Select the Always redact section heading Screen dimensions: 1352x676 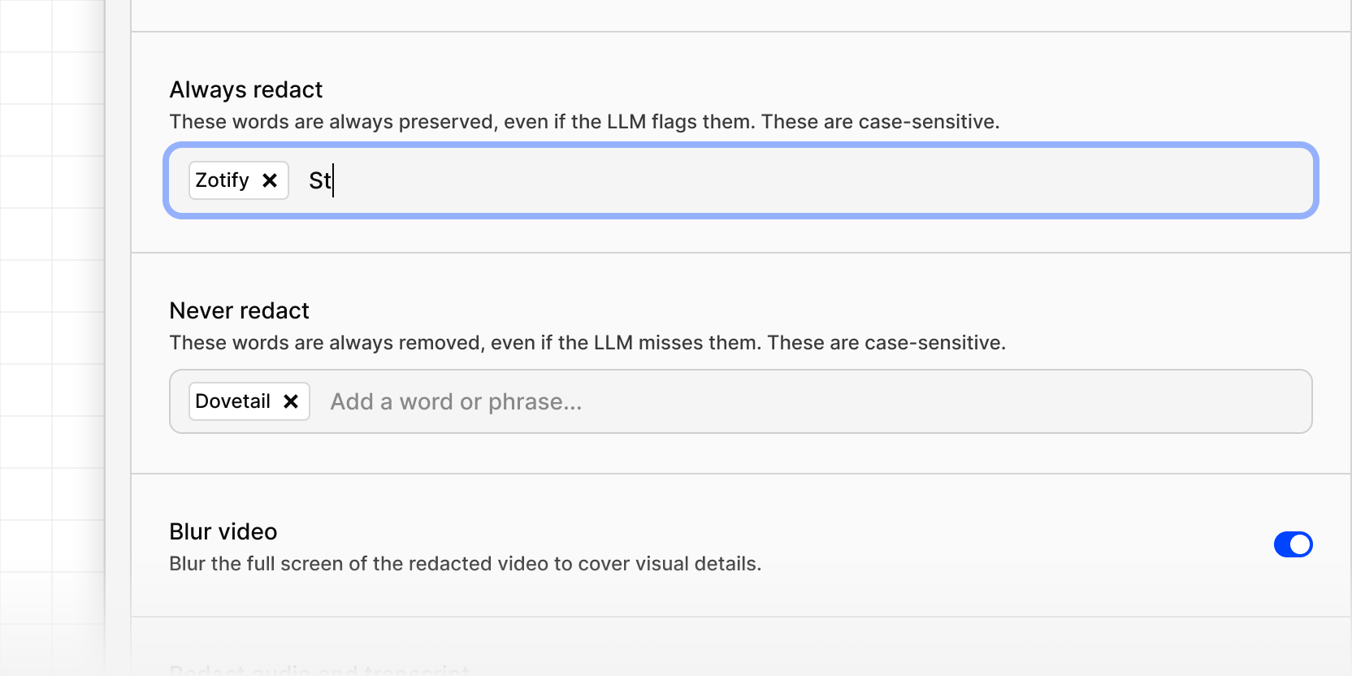[245, 89]
